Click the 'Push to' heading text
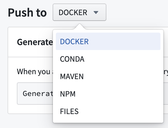This screenshot has width=168, height=128. 27,13
